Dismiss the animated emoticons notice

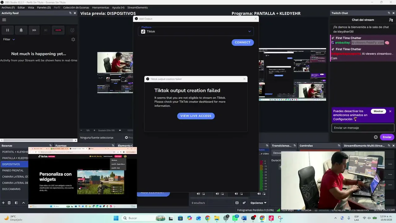[390, 111]
